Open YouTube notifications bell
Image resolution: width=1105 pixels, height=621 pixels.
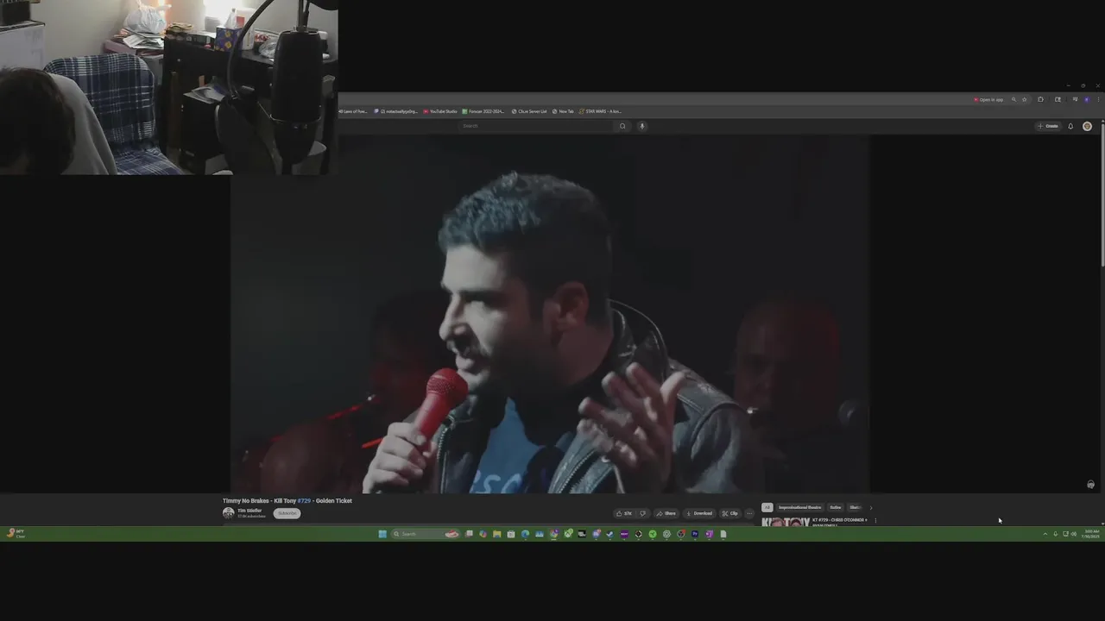pyautogui.click(x=1070, y=126)
